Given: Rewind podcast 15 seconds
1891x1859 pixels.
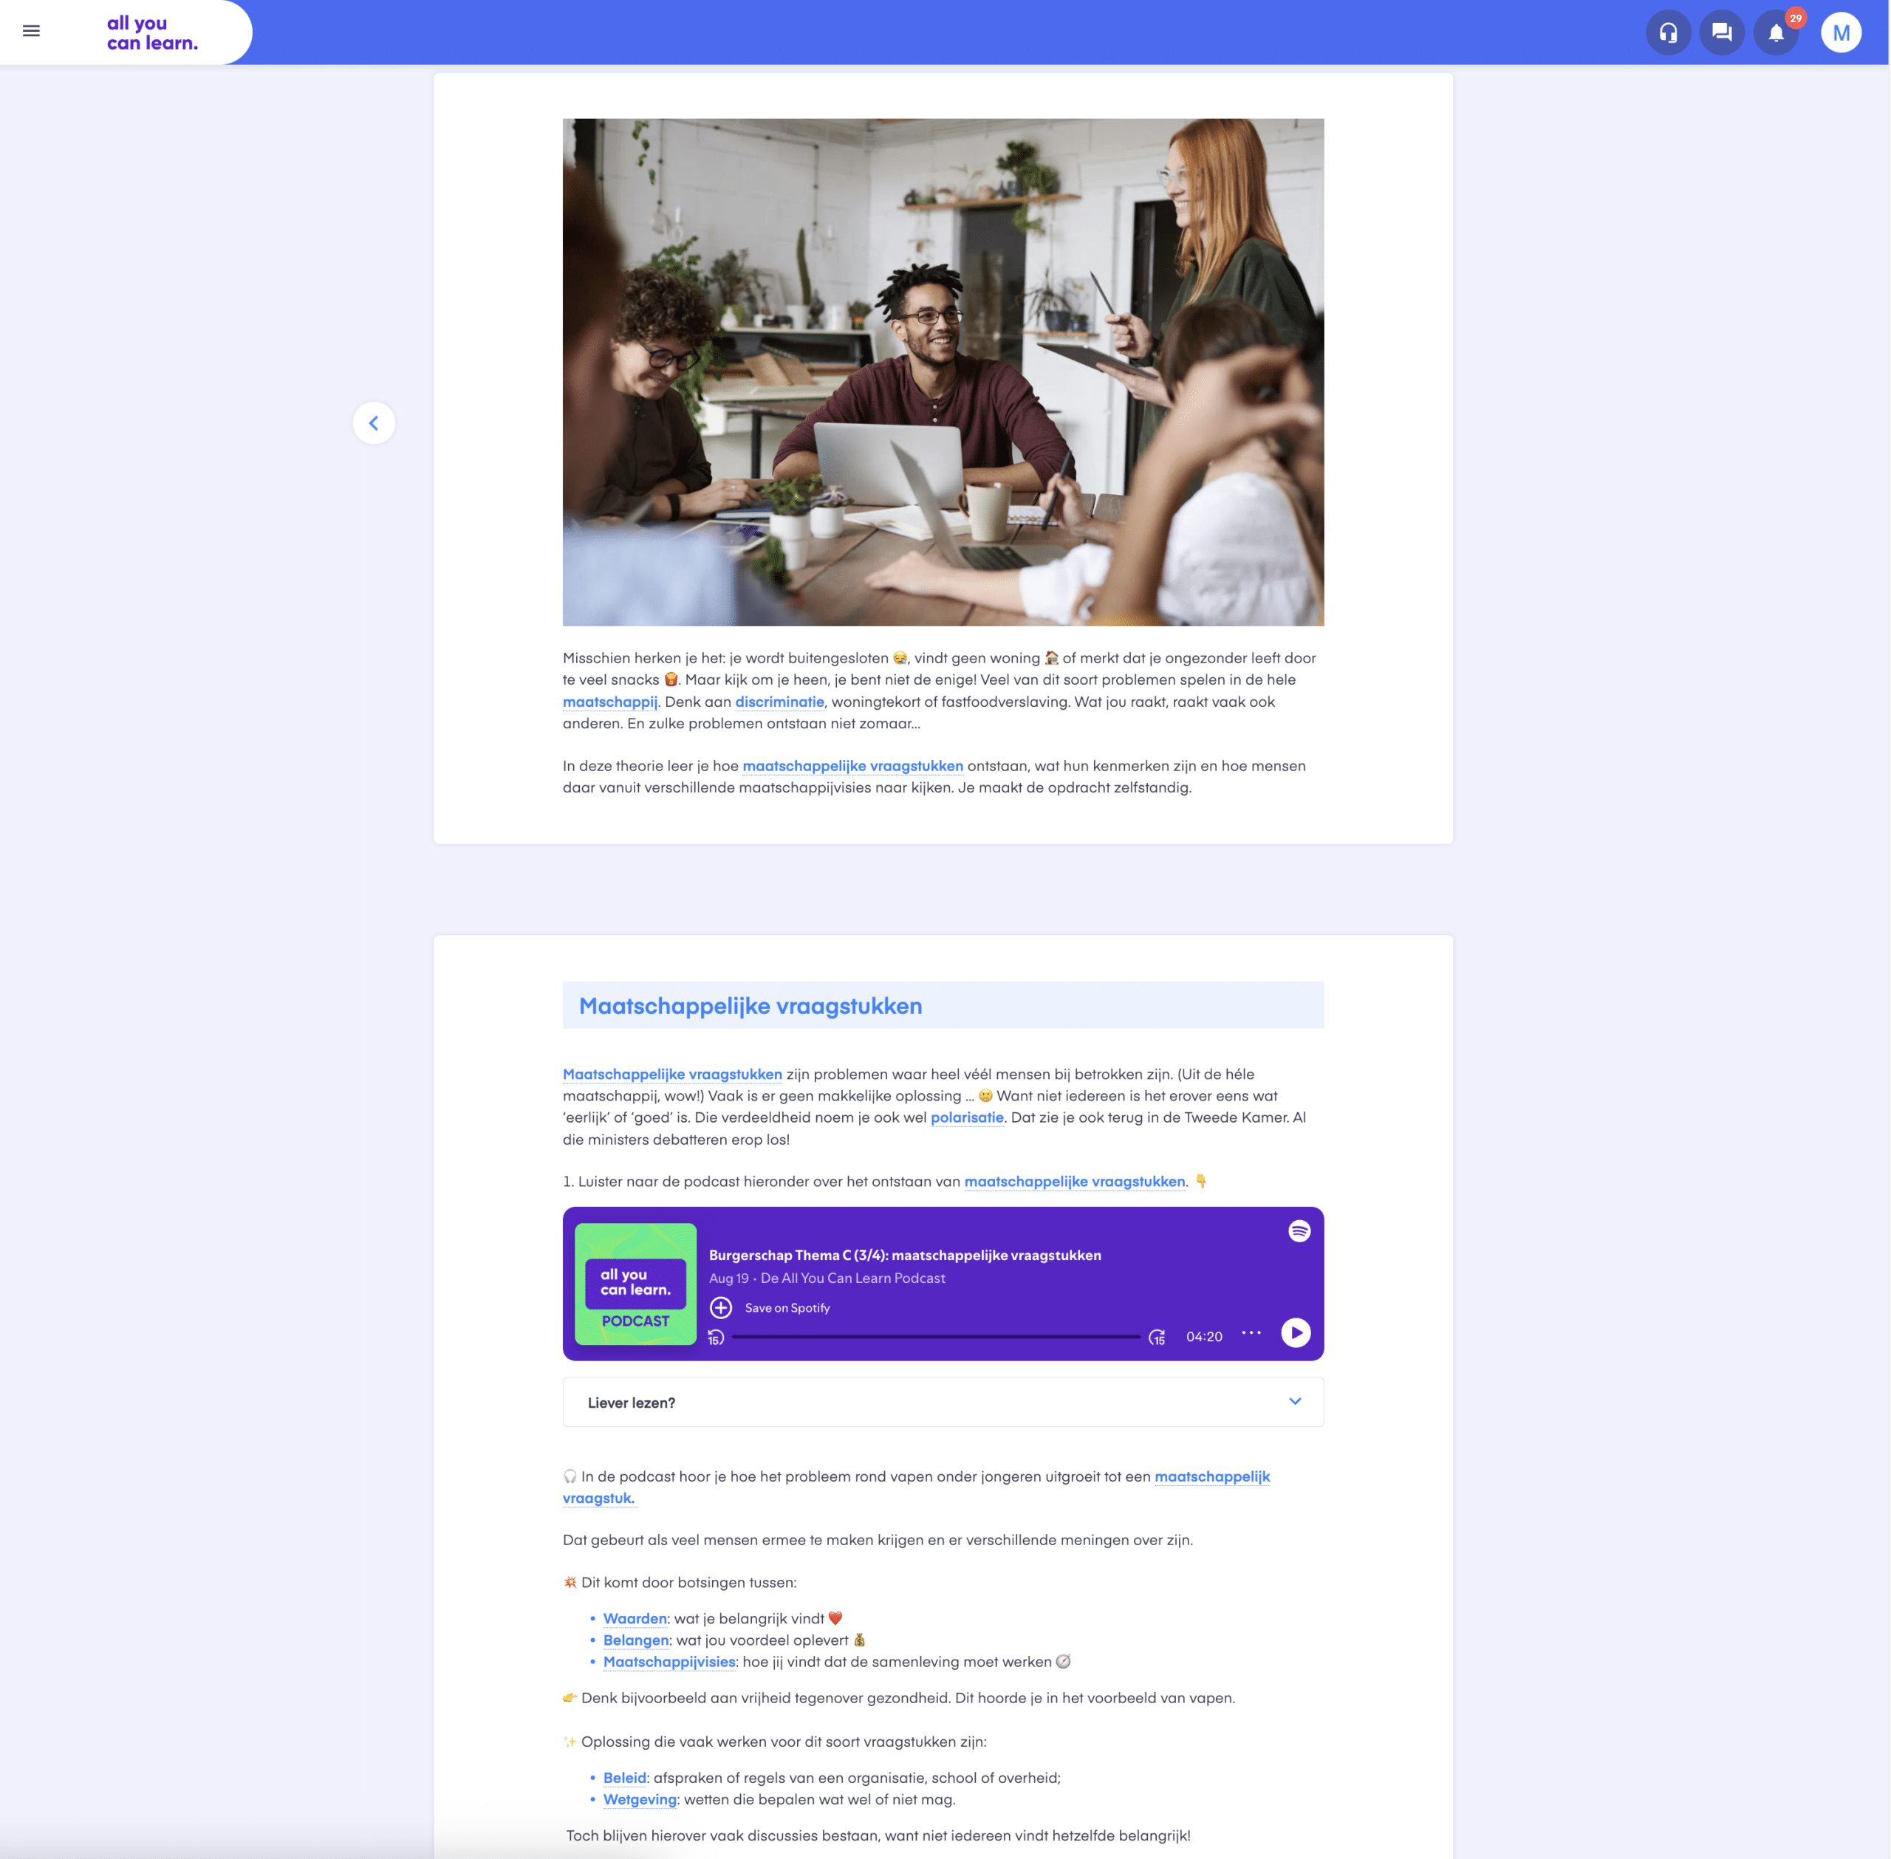Looking at the screenshot, I should [x=716, y=1338].
